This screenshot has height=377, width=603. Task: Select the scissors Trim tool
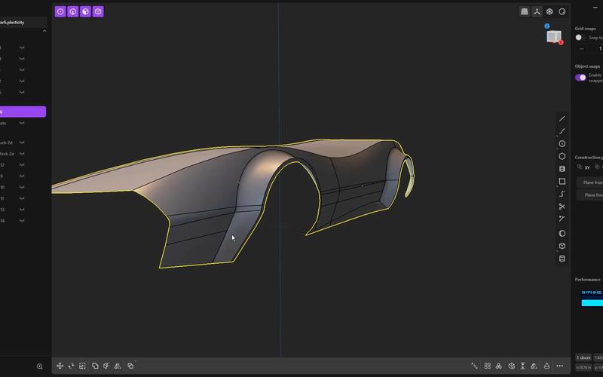(562, 207)
